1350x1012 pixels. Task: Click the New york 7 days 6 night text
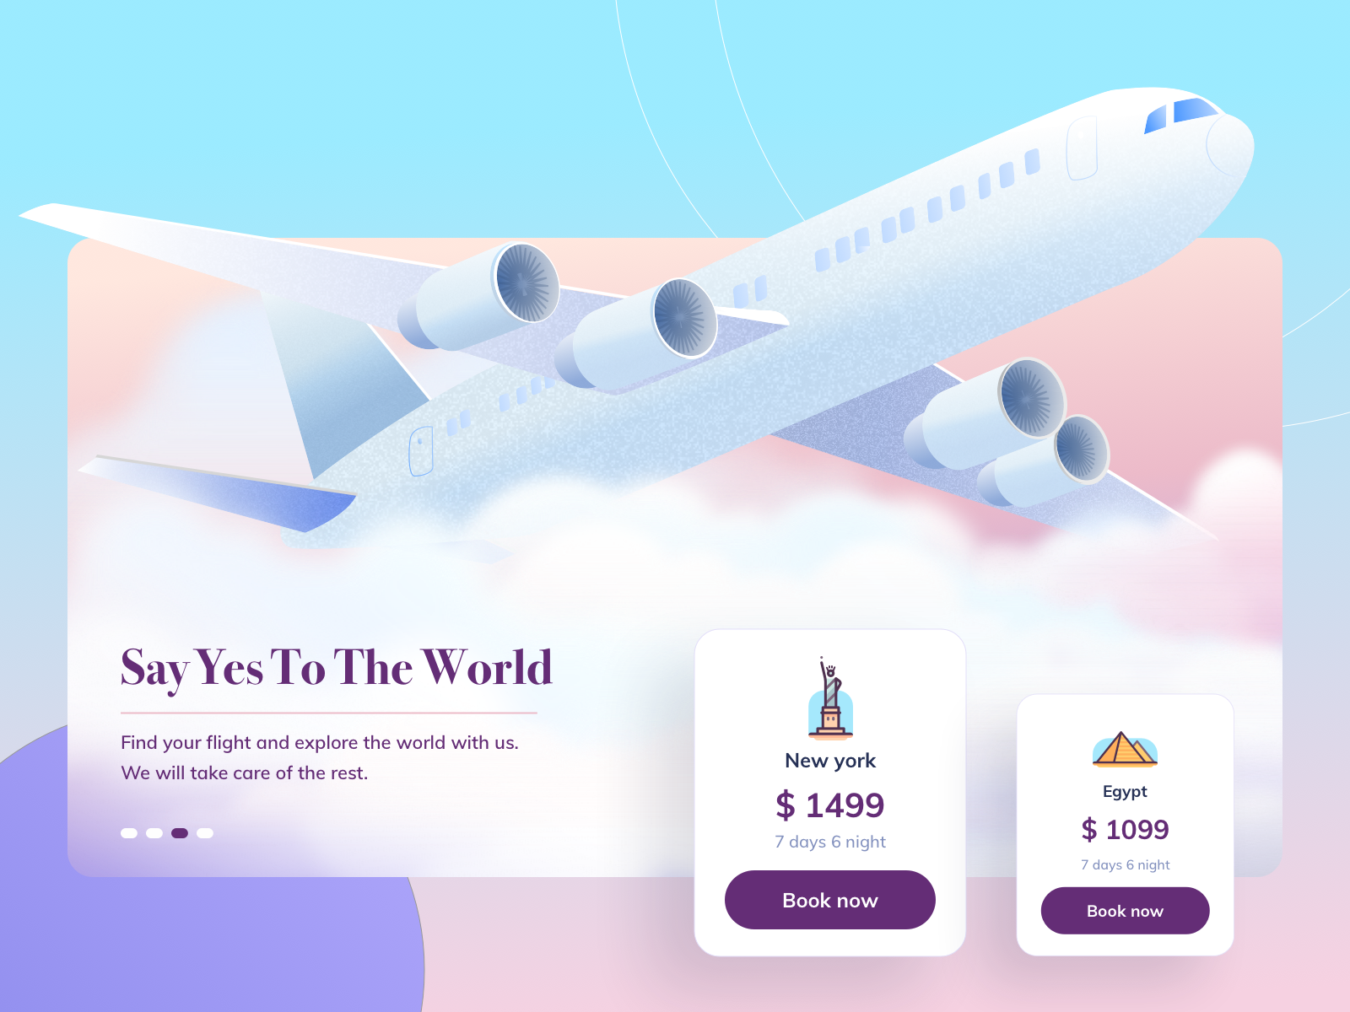pyautogui.click(x=830, y=842)
